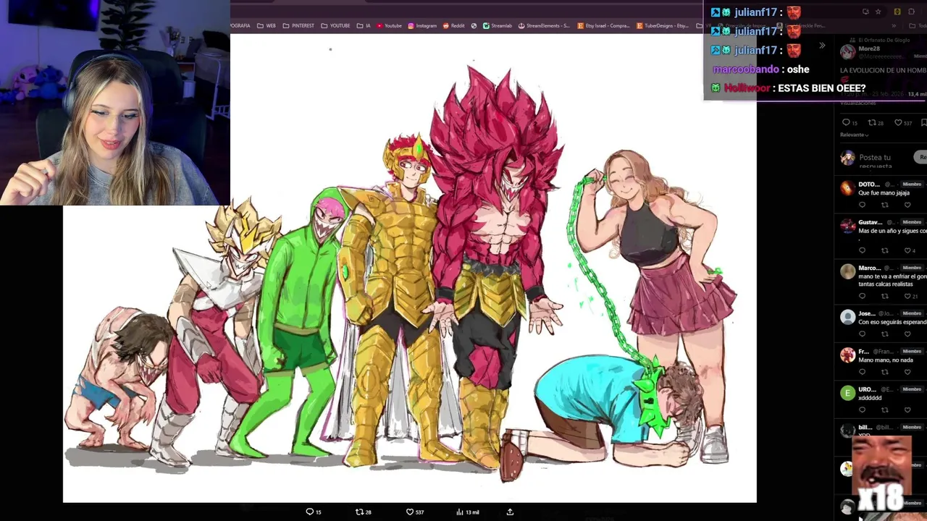The height and width of the screenshot is (521, 927).
Task: Open the Instagram bookmark
Action: point(422,26)
